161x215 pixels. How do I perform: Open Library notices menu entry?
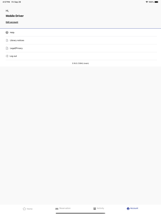[x=81, y=40]
